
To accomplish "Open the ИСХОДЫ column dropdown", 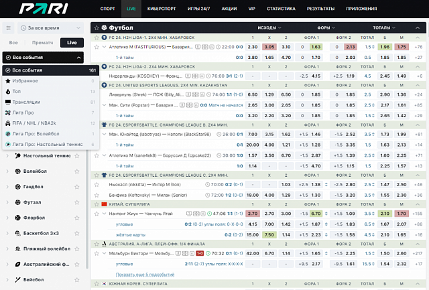I will pyautogui.click(x=269, y=27).
